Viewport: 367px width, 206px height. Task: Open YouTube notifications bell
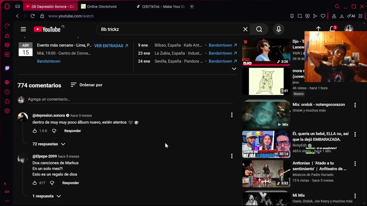[x=332, y=29]
